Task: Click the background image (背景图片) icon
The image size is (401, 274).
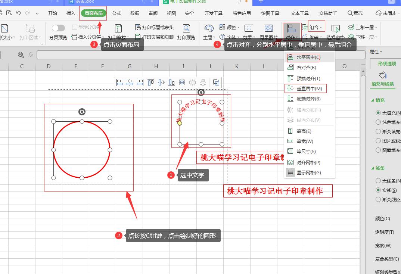Action: tap(268, 29)
